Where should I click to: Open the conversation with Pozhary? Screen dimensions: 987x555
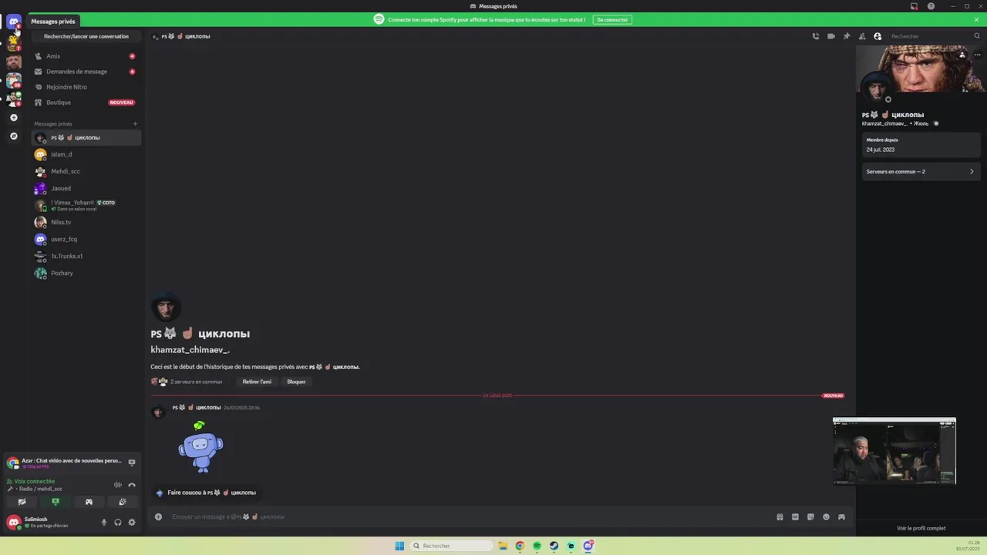click(x=86, y=273)
